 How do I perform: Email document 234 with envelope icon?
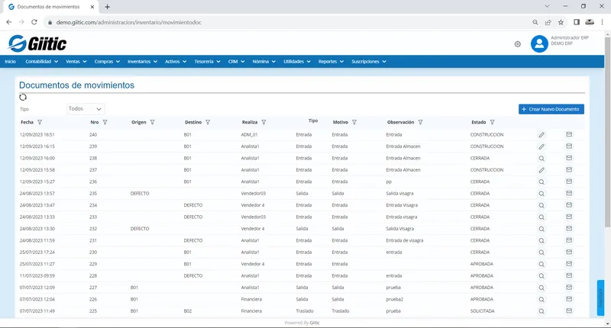[x=569, y=204]
